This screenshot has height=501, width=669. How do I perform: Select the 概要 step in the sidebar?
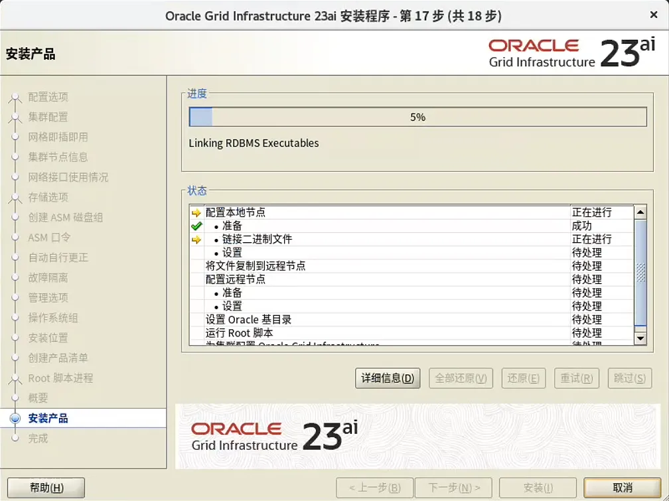tap(38, 397)
